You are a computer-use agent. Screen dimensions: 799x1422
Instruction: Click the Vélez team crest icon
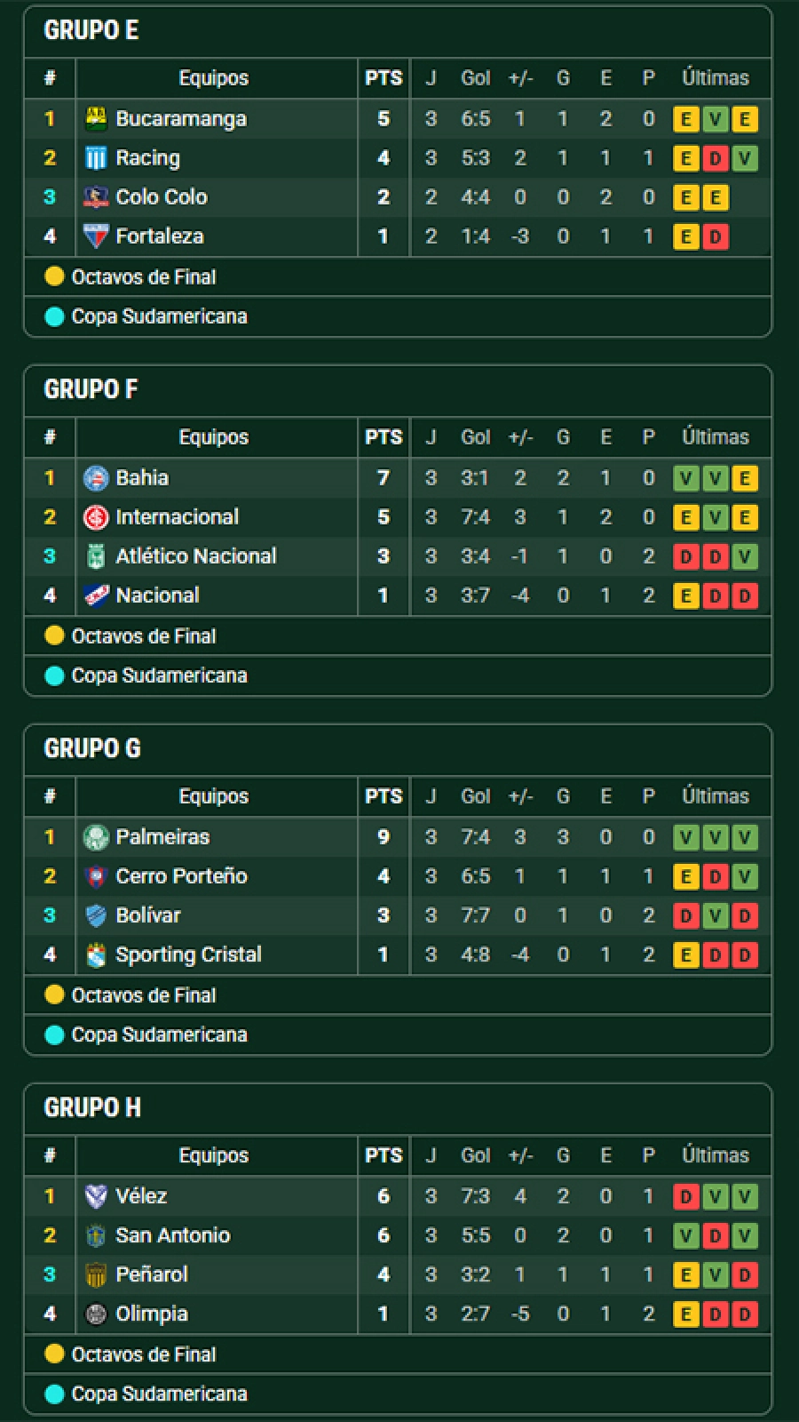(96, 1196)
